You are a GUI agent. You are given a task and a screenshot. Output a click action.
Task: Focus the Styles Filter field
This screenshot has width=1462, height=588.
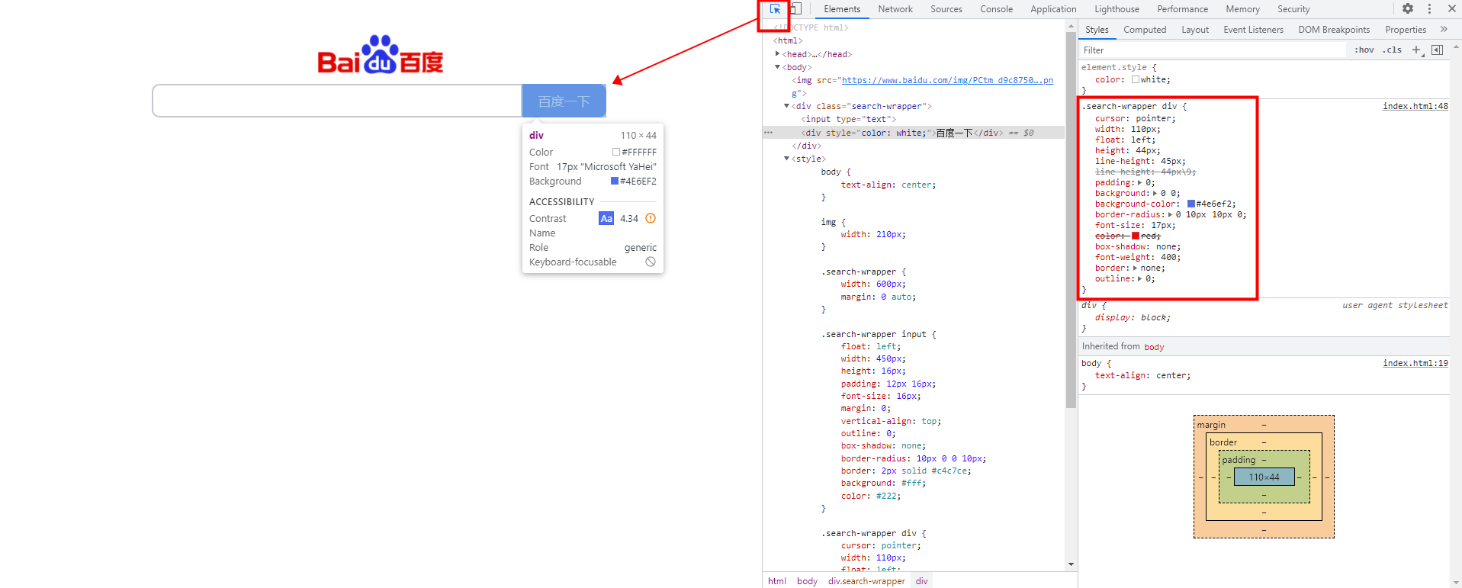point(1213,50)
